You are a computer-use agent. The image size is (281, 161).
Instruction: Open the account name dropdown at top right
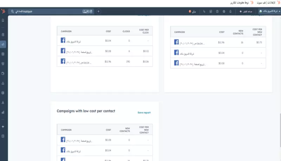[269, 11]
